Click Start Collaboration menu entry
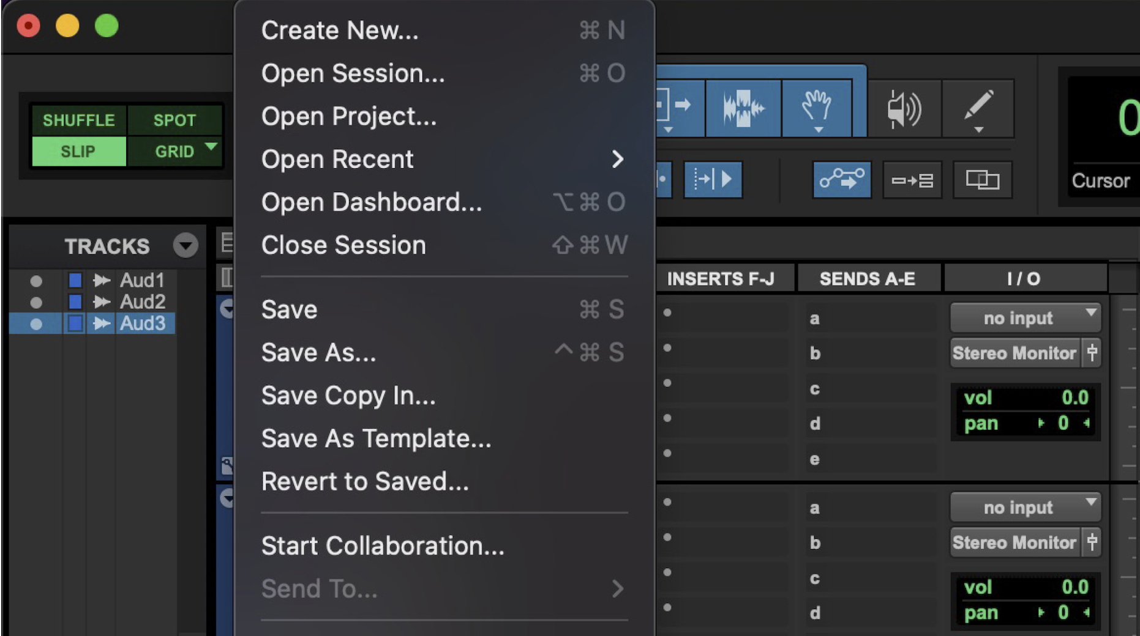Image resolution: width=1140 pixels, height=636 pixels. coord(383,546)
